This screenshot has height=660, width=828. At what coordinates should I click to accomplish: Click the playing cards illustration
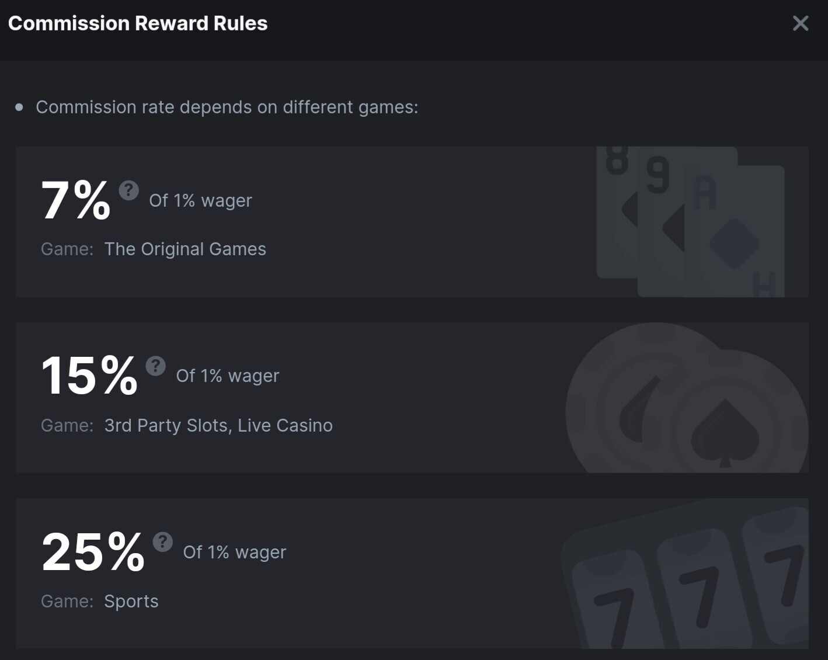pos(690,222)
